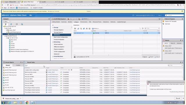Select the VMs and Templates navigator tab icon
Viewport: 186px width, 105px height.
[11, 24]
